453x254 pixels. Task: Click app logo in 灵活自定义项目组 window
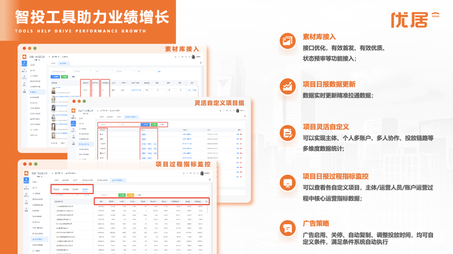point(73,111)
